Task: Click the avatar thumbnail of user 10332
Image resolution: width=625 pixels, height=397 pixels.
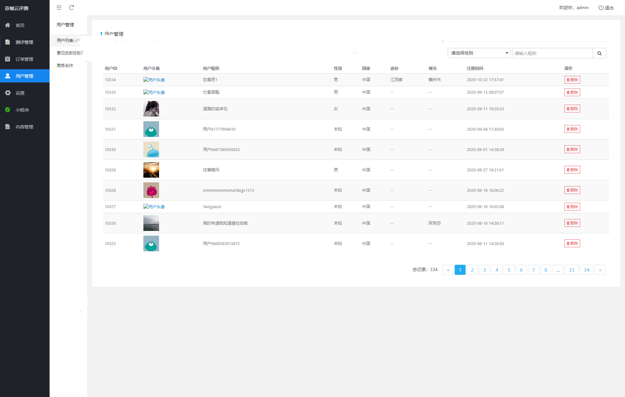Action: (151, 109)
